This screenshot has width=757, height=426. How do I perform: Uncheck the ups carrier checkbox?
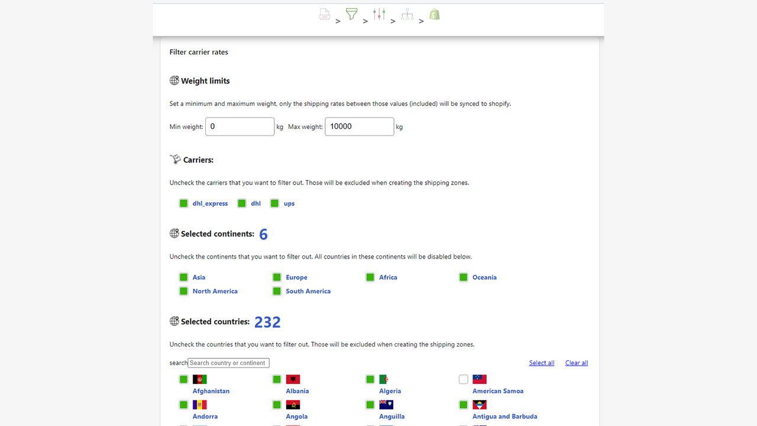tap(274, 204)
